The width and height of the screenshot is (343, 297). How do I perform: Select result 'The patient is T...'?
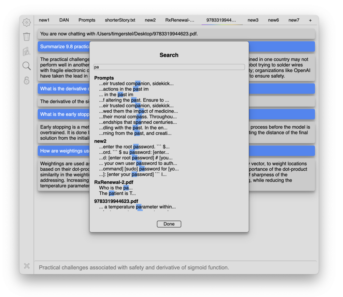[117, 193]
